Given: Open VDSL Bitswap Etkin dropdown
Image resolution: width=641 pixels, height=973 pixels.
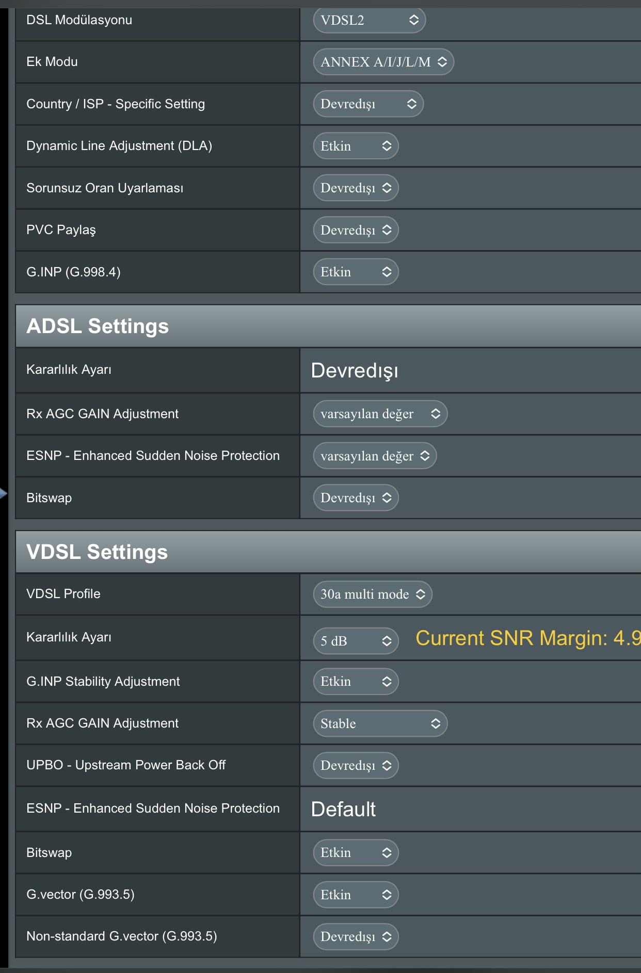Looking at the screenshot, I should click(356, 852).
